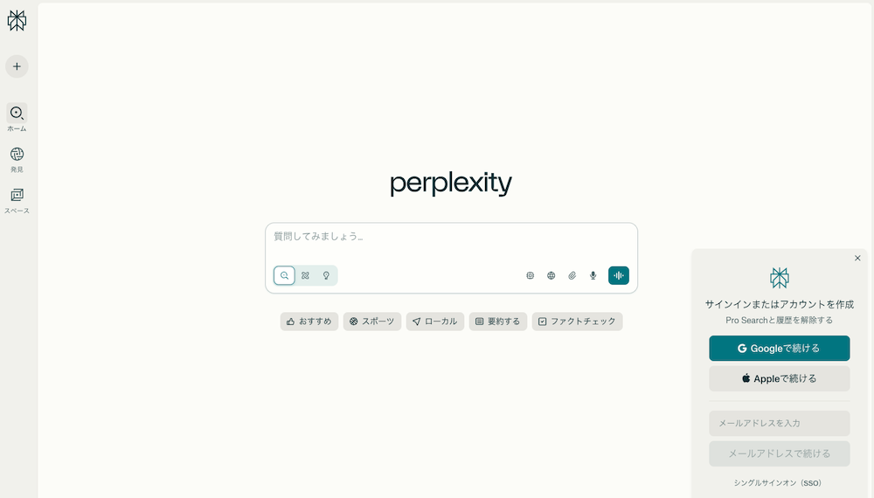Continue with the Googleで続ける button
Image resolution: width=874 pixels, height=498 pixels.
(x=779, y=348)
